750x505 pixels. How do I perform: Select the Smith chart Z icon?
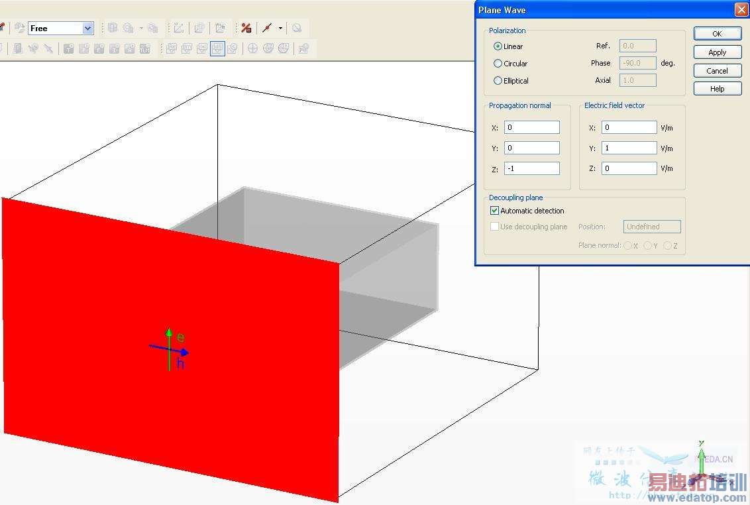(268, 48)
